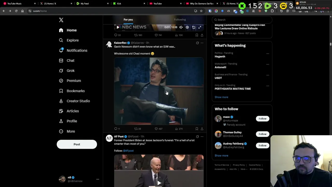Bookmark this page with star icon
The height and width of the screenshot is (187, 332).
(201, 11)
